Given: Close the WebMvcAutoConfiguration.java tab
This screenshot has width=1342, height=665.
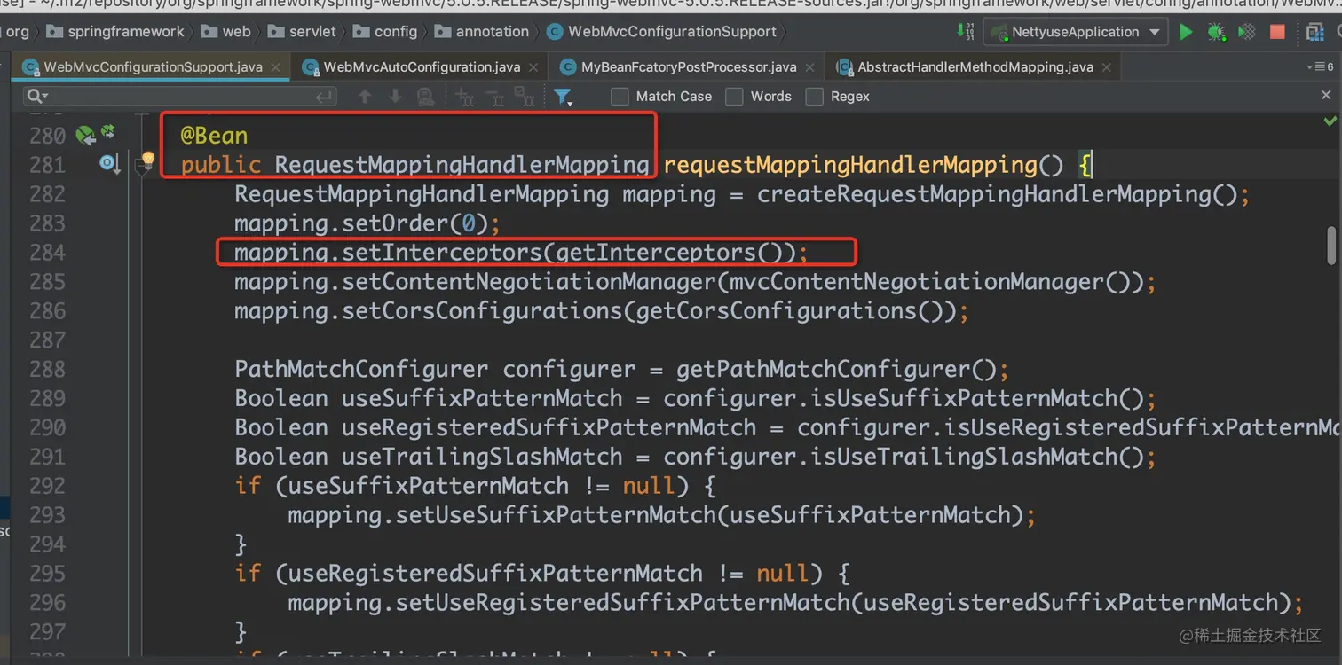Looking at the screenshot, I should tap(534, 67).
